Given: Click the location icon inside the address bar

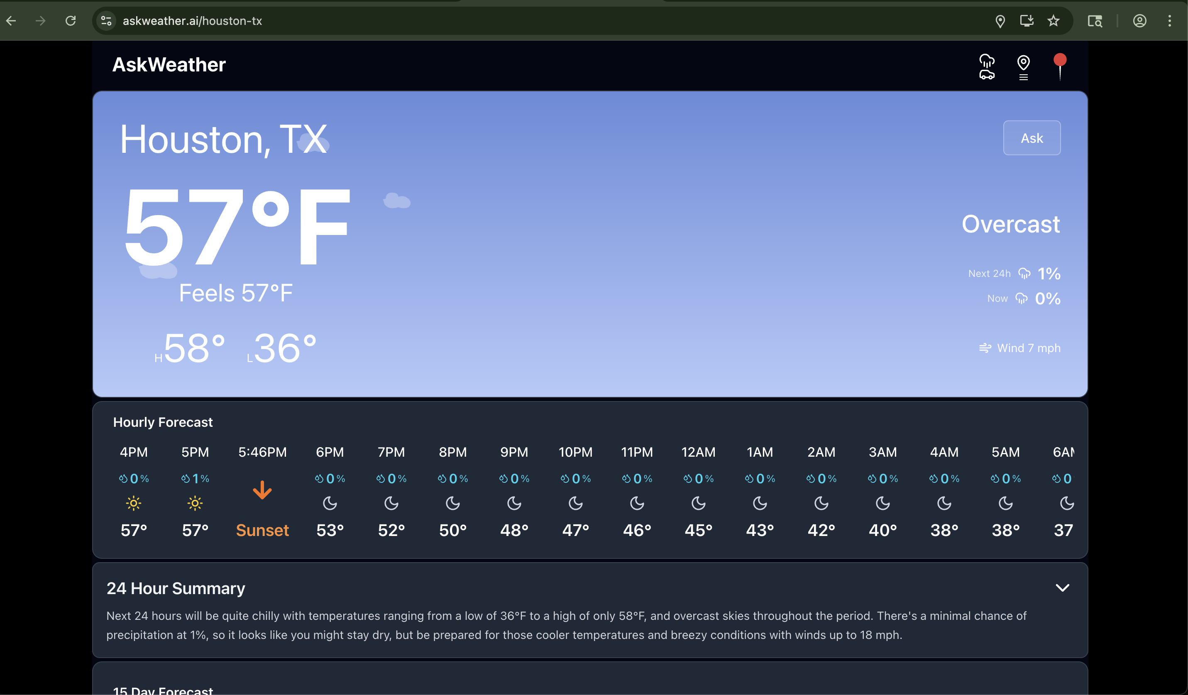Looking at the screenshot, I should tap(1000, 21).
